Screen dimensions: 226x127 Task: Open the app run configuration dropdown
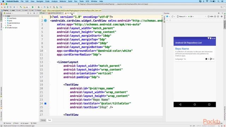[x=27, y=7]
